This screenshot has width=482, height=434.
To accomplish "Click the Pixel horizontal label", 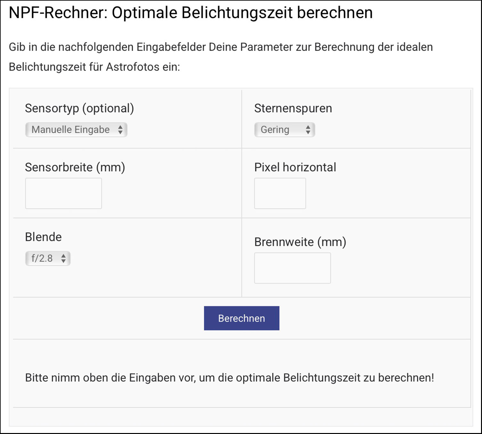I will pyautogui.click(x=295, y=167).
